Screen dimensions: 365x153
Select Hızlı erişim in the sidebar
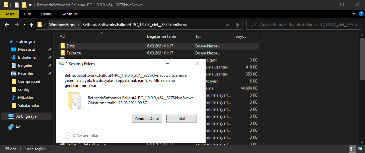[25, 41]
